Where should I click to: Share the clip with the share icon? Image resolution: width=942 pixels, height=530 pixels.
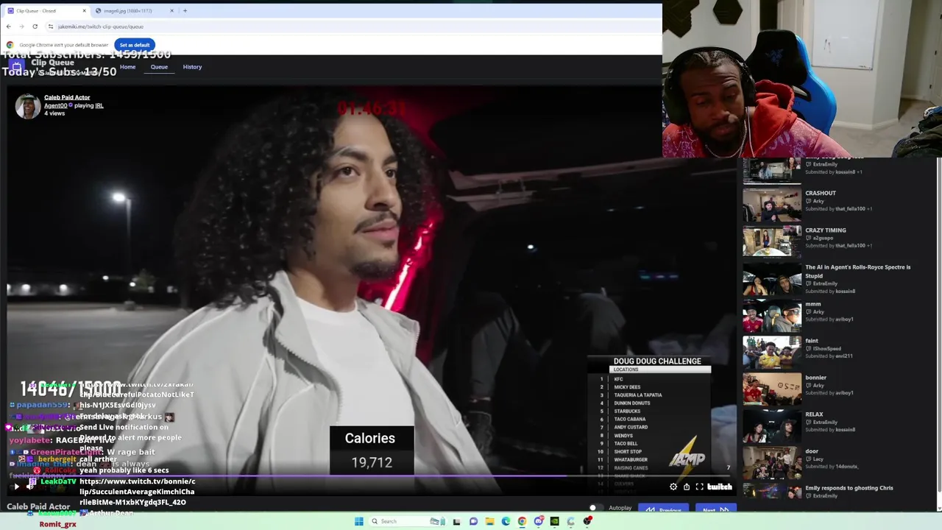pos(686,487)
